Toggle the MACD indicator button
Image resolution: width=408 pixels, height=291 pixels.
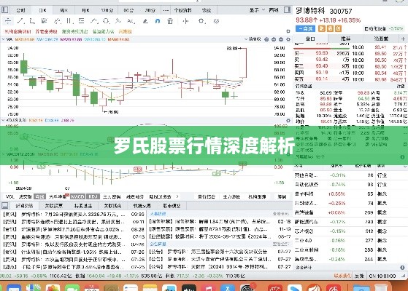click(77, 196)
